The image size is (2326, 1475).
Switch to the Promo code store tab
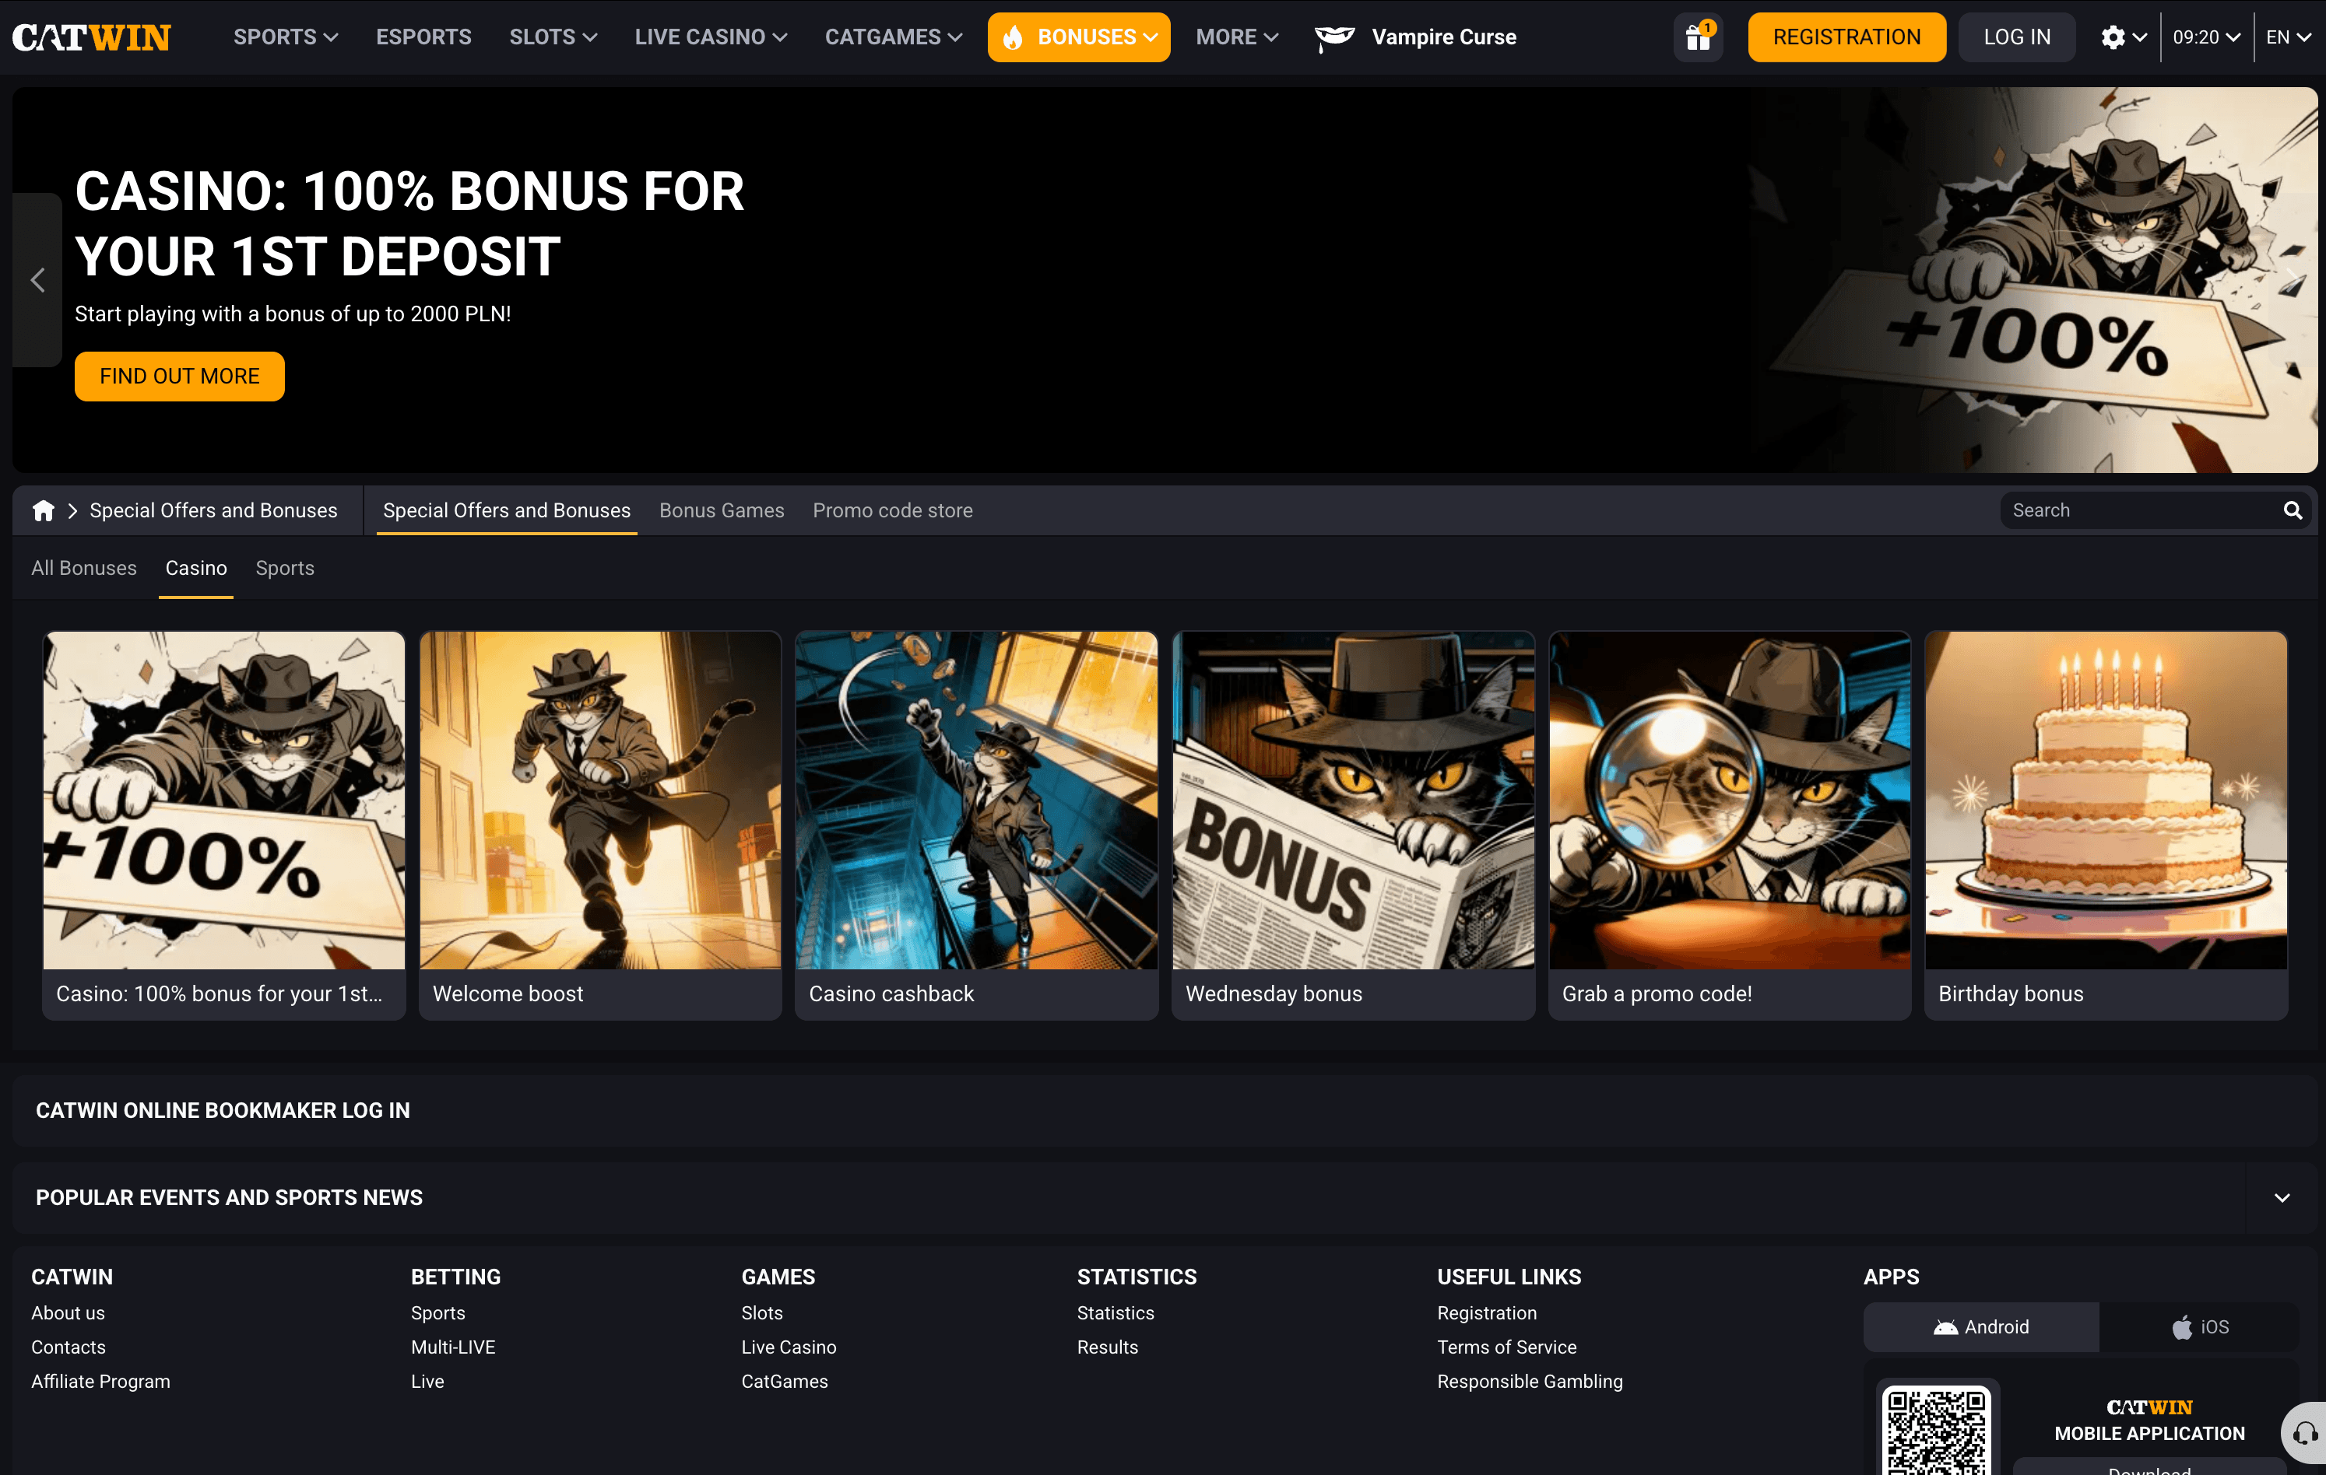click(893, 510)
